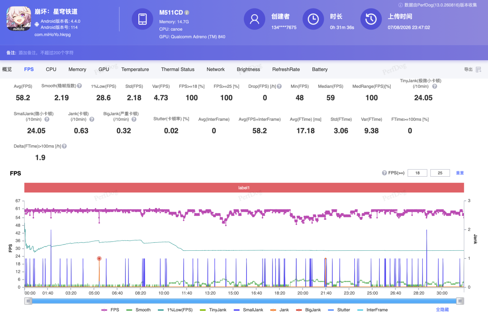Toggle the Stutter series in legend

(x=339, y=310)
